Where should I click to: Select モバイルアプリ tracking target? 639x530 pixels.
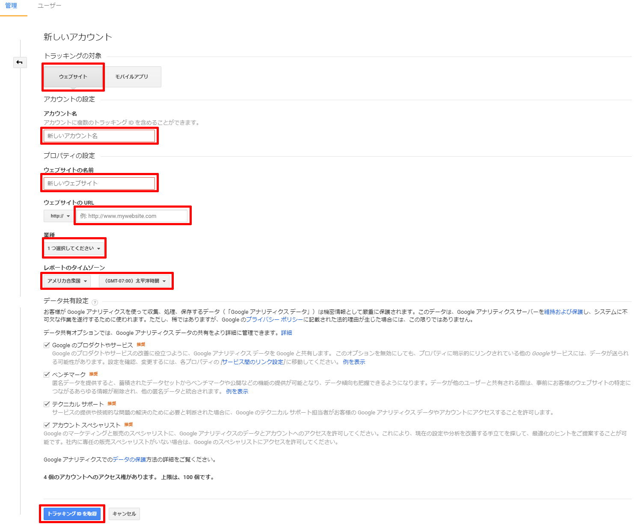coord(132,77)
